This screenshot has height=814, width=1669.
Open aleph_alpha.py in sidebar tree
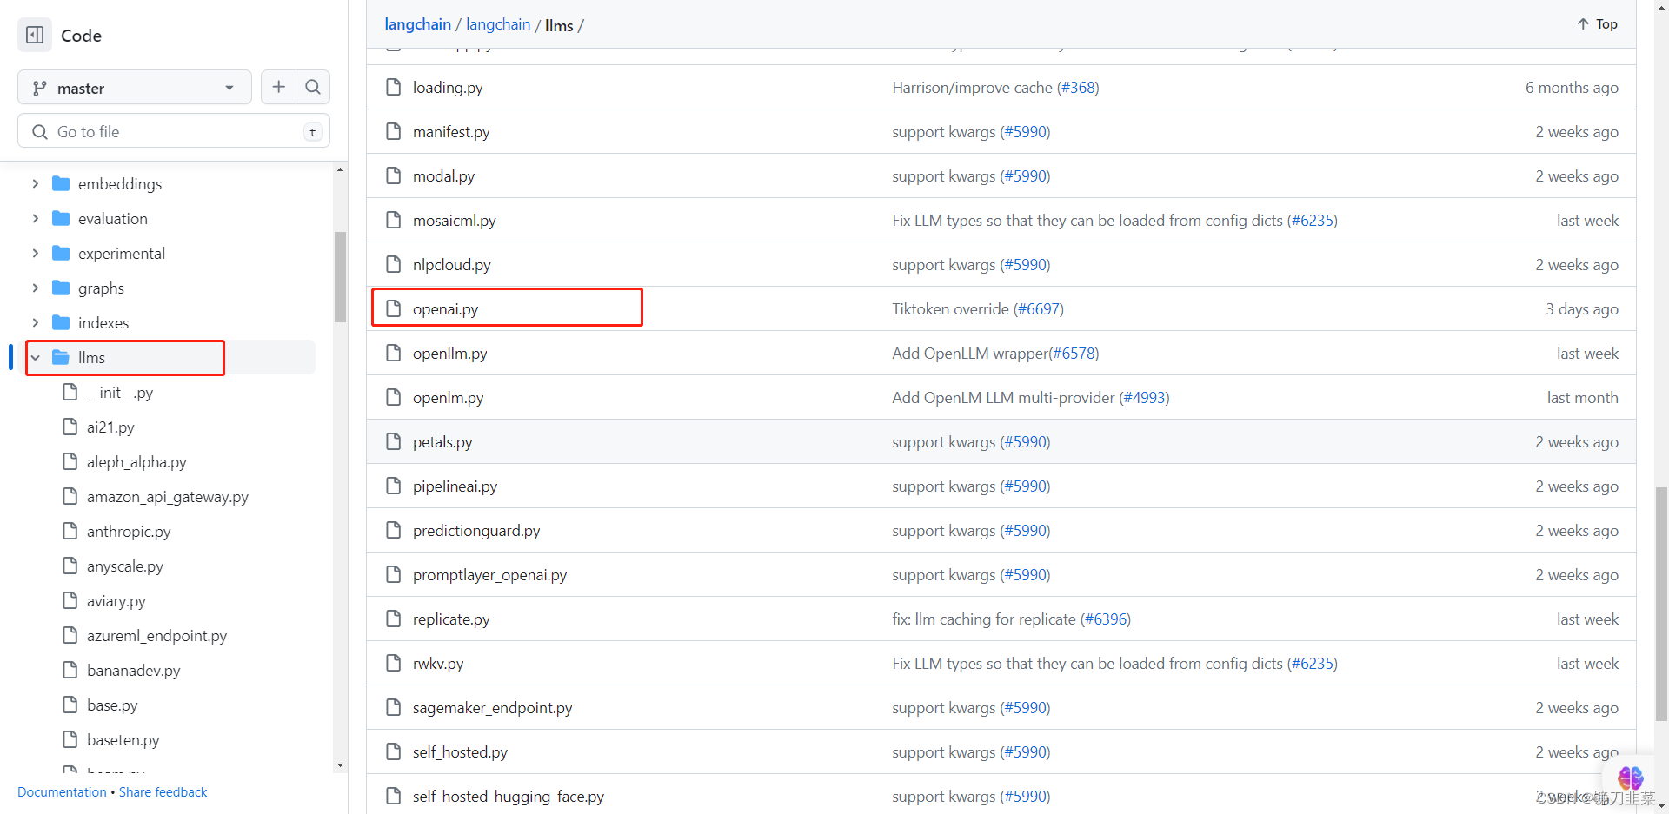pos(136,461)
